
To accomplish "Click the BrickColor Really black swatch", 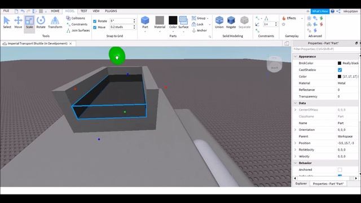I will pos(340,63).
